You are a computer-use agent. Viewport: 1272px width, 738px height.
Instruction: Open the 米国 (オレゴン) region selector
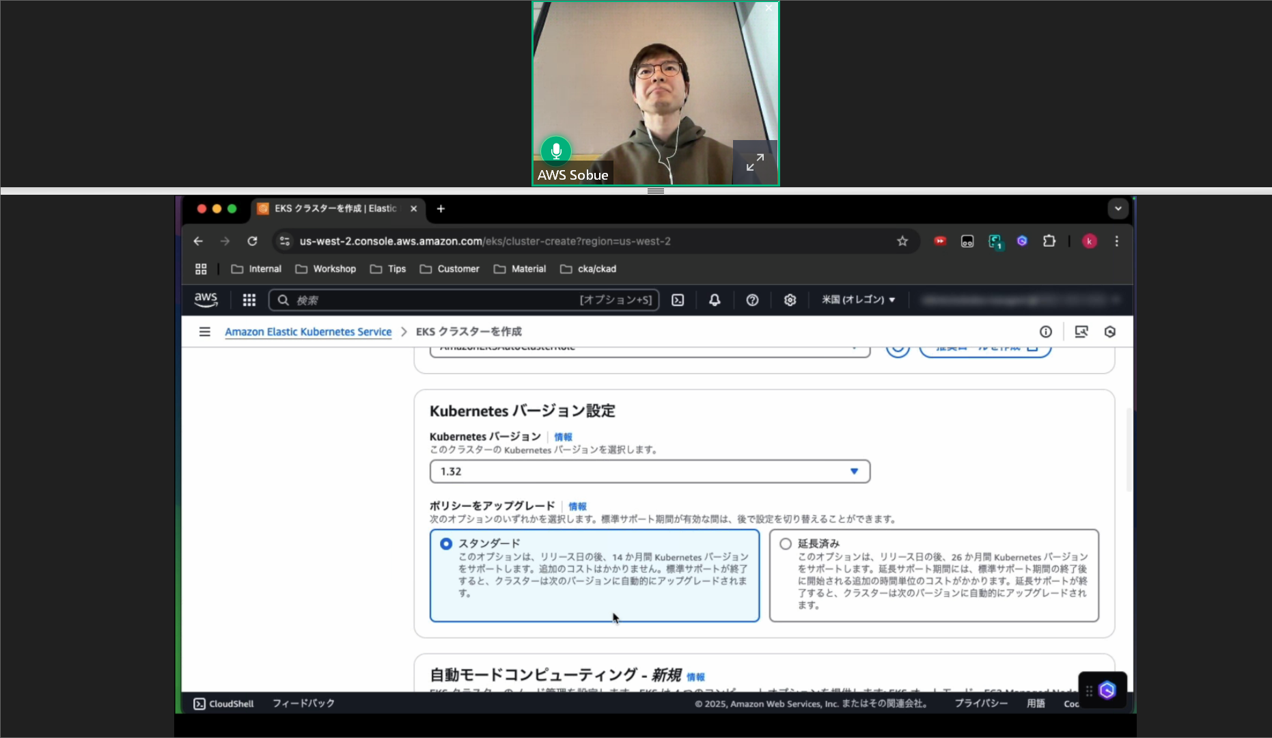[858, 300]
